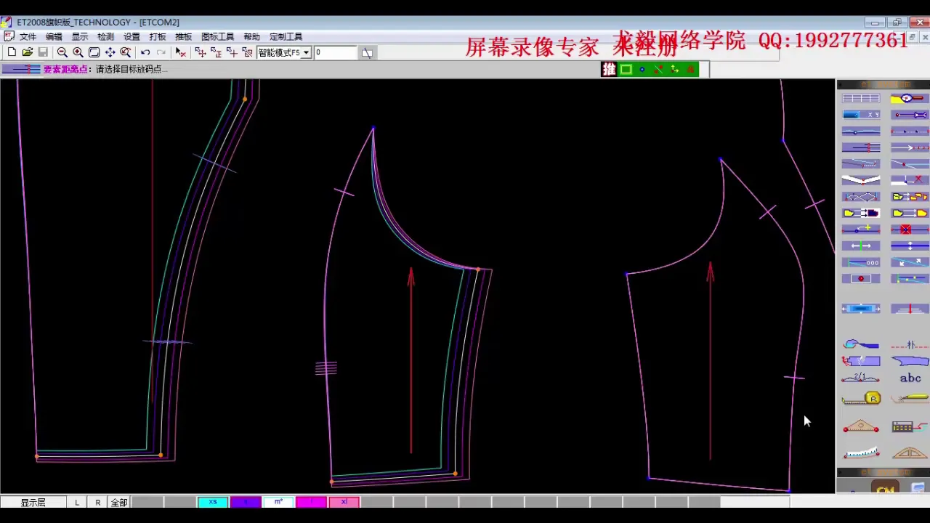The width and height of the screenshot is (930, 523).
Task: Select the horizontal green bar arrows tool
Action: point(861,246)
